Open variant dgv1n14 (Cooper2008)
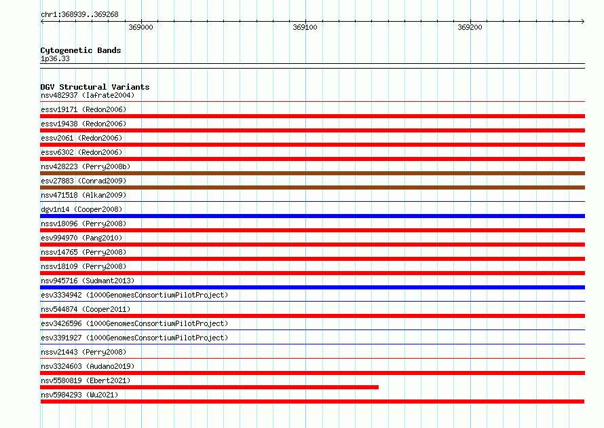Screen dimensions: 604x428 [81, 209]
